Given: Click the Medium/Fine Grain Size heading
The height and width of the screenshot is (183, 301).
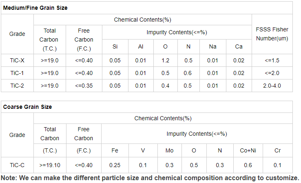Looking at the screenshot, I should click(35, 8).
